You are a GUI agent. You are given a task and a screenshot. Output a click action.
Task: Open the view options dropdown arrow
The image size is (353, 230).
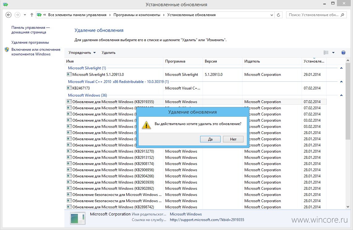point(334,53)
